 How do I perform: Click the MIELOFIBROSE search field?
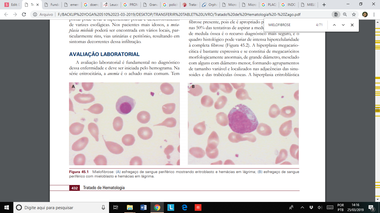tap(289, 25)
